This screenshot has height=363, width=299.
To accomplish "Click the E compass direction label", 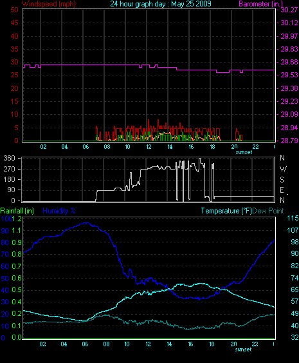I will [x=282, y=190].
